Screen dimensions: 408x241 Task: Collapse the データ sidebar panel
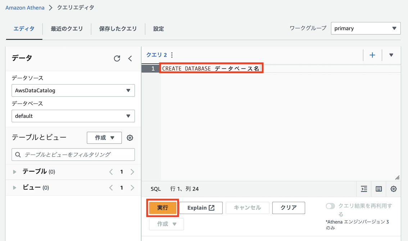pos(130,58)
